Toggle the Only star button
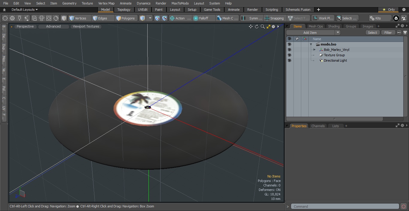The width and height of the screenshot is (409, 211). coord(388,10)
